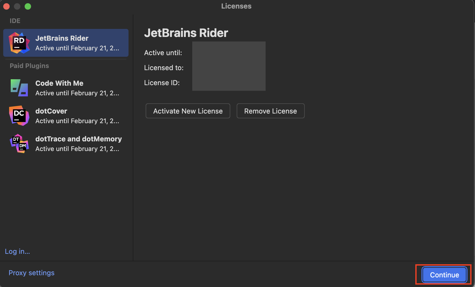Click the Code With Me icon
The image size is (475, 287).
[x=19, y=88]
